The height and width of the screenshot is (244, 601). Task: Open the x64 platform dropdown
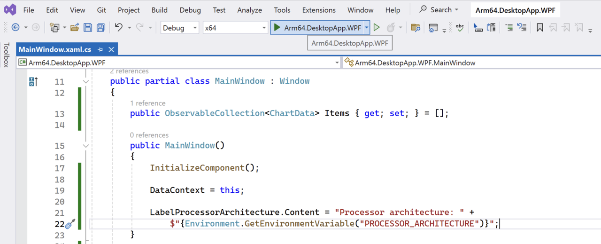click(x=235, y=28)
